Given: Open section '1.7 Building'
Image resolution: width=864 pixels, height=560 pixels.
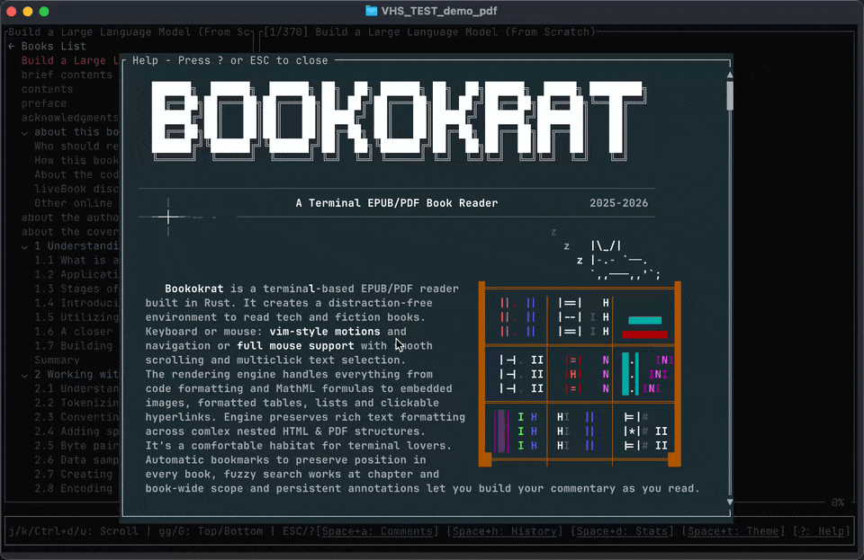Looking at the screenshot, I should coord(73,347).
